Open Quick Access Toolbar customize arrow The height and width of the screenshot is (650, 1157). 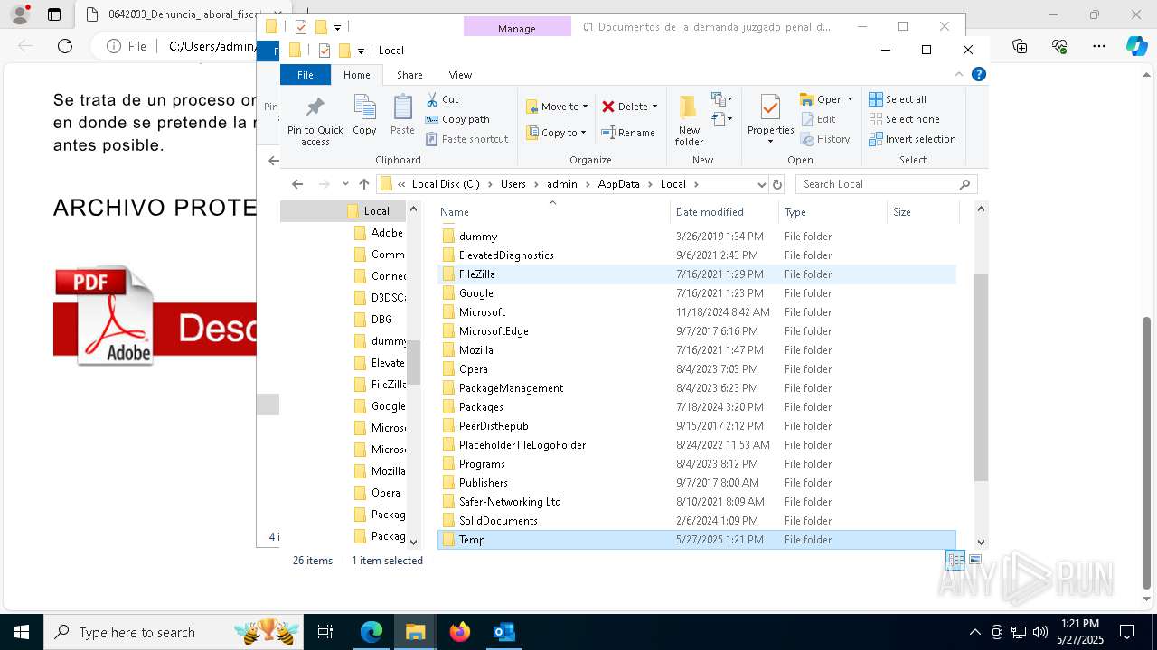point(361,51)
